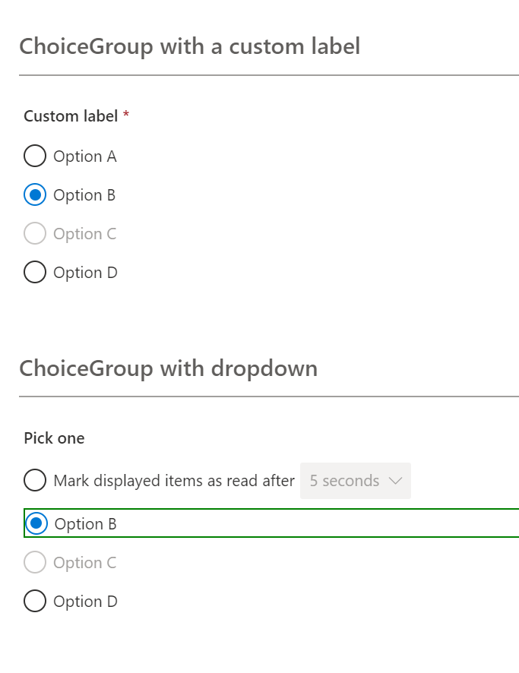519x673 pixels.
Task: Select Option D in the custom label group
Action: click(x=34, y=272)
